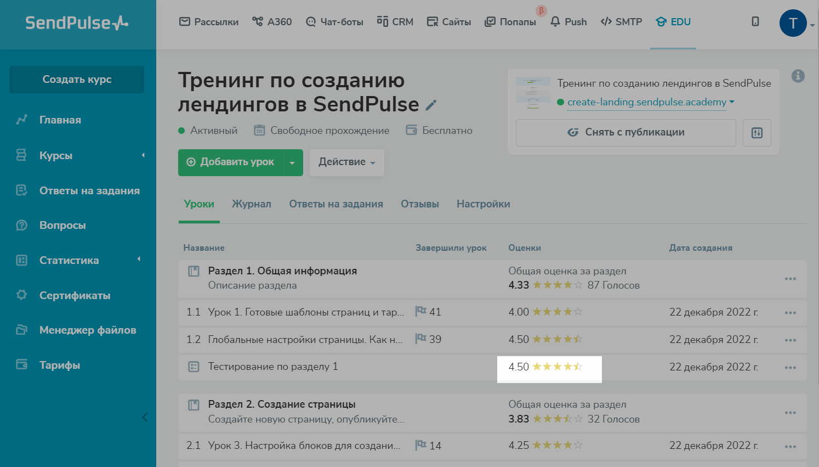Expand the Добавить урок dropdown arrow
This screenshot has width=819, height=467.
(292, 163)
